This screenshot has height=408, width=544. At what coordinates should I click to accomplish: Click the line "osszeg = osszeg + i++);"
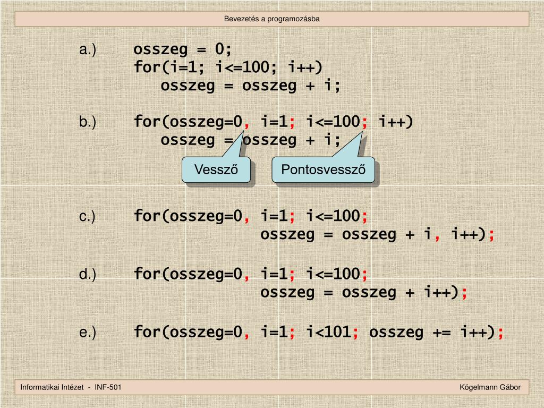[x=363, y=292]
